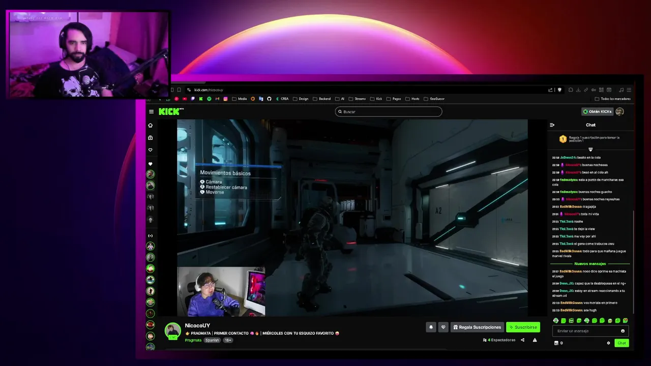Open the Streams bookmarks folder
651x366 pixels.
(357, 99)
